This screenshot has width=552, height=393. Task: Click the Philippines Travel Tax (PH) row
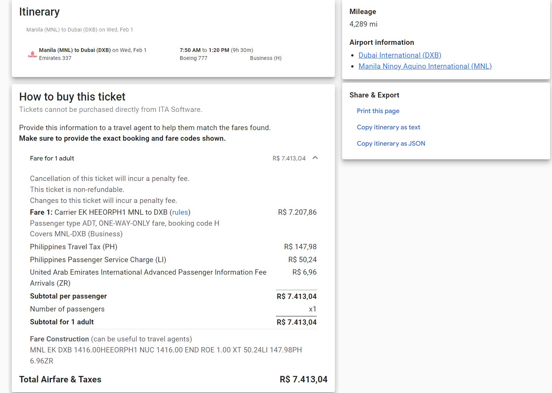(x=173, y=247)
